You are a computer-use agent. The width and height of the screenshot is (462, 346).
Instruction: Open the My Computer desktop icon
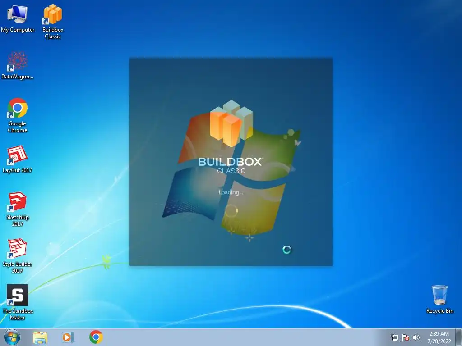coord(18,18)
